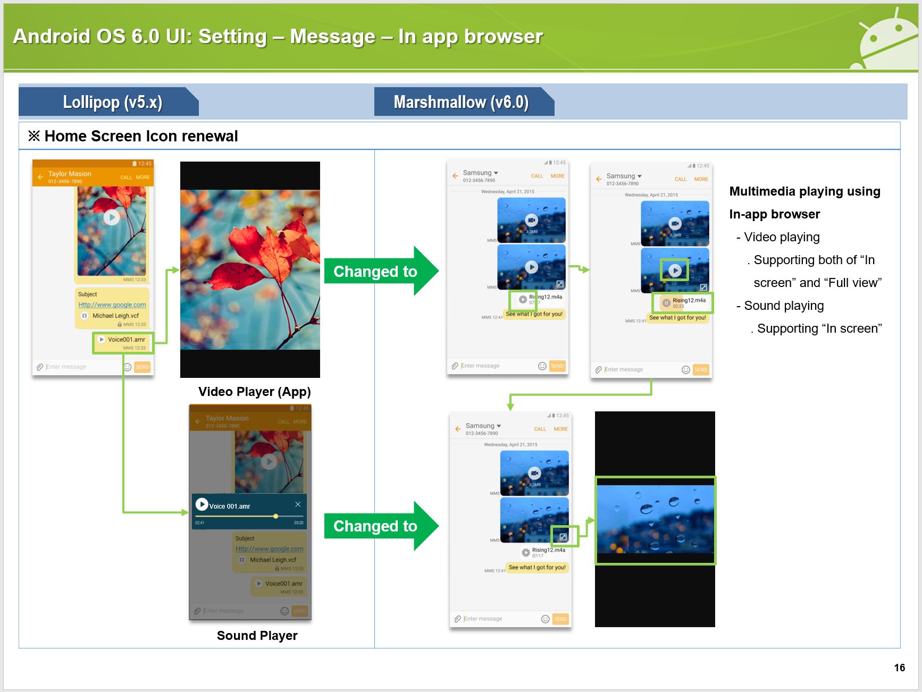Click the green-highlighted video play button
The height and width of the screenshot is (692, 922).
tap(674, 270)
